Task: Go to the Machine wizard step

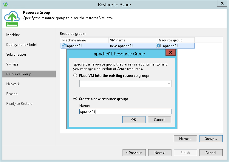Action: click(13, 35)
